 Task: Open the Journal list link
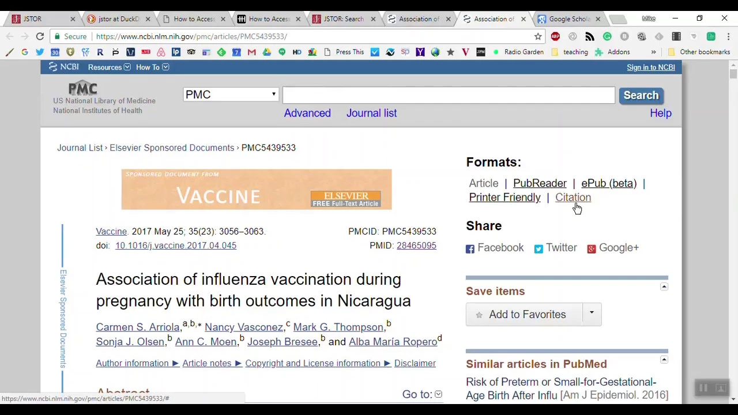coord(371,113)
